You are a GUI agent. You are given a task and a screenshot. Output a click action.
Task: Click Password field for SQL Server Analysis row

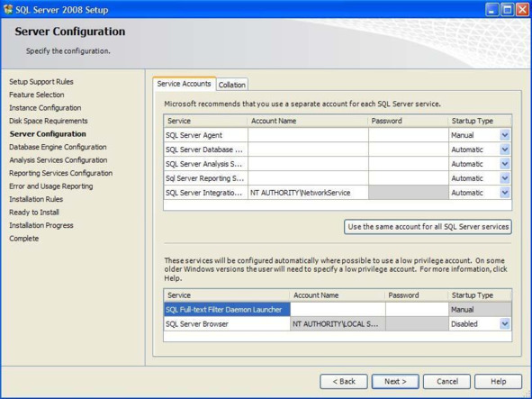coord(409,164)
